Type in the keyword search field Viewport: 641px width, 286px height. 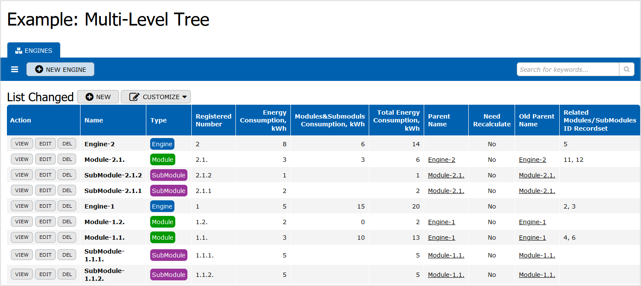[x=567, y=69]
